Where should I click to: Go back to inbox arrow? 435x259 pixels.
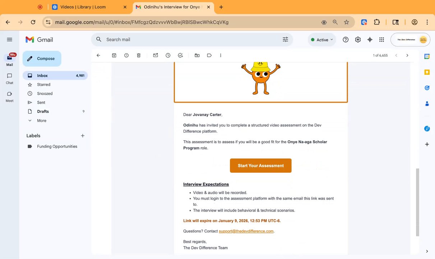click(98, 55)
